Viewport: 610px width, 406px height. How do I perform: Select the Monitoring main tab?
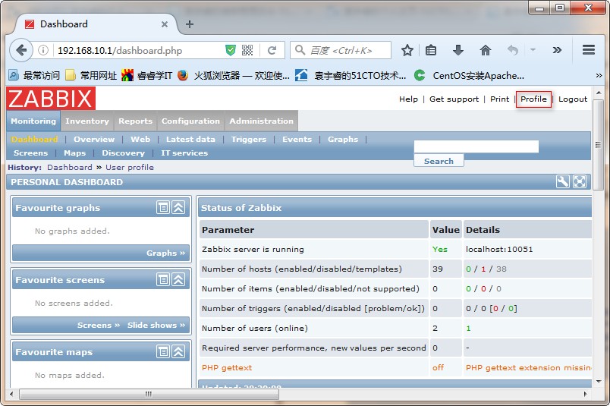coord(33,121)
